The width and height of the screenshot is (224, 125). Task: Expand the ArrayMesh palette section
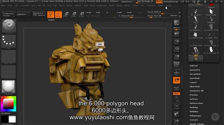coord(195,74)
